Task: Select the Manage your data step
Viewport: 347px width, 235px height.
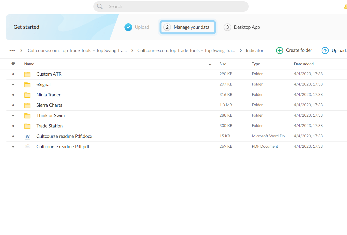Action: (188, 27)
